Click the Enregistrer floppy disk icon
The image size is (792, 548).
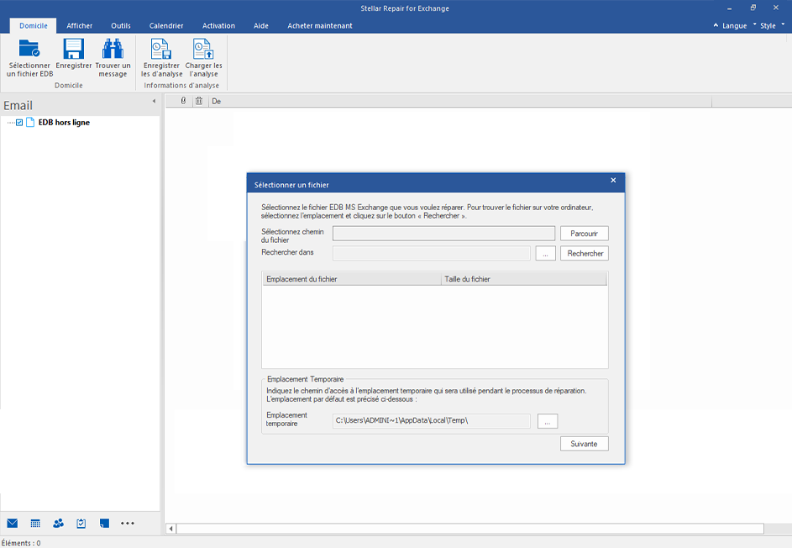(73, 49)
